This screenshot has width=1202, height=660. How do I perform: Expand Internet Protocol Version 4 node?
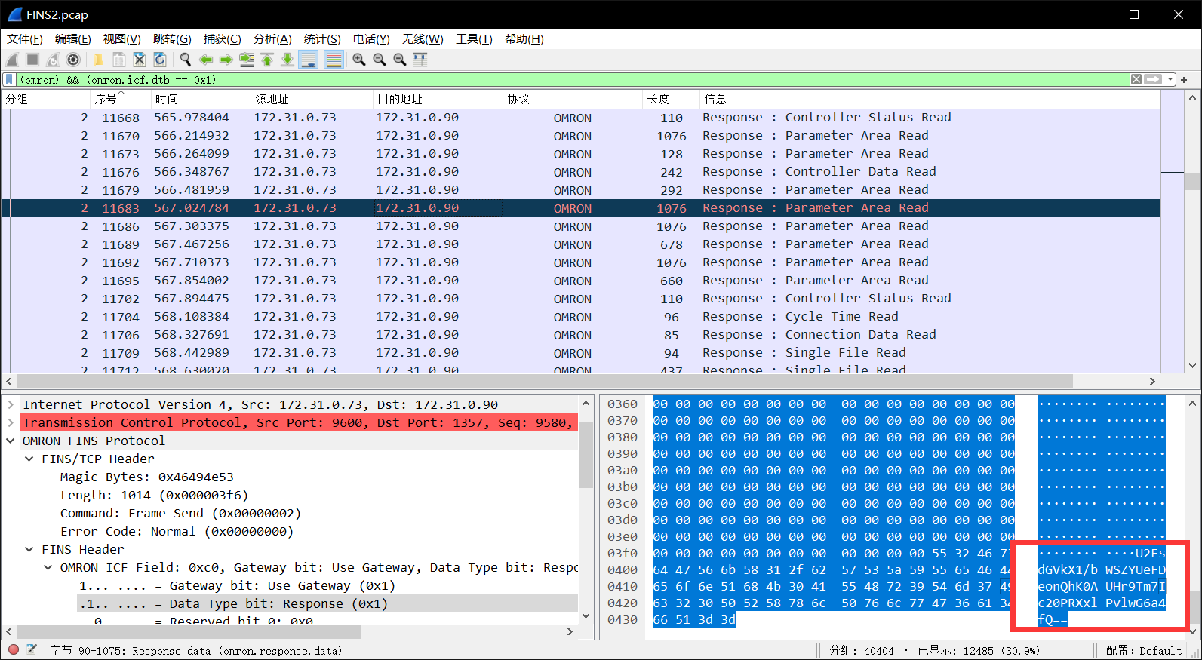11,404
